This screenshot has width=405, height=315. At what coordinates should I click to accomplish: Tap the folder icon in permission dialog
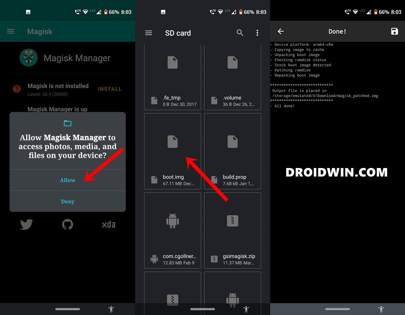click(68, 123)
